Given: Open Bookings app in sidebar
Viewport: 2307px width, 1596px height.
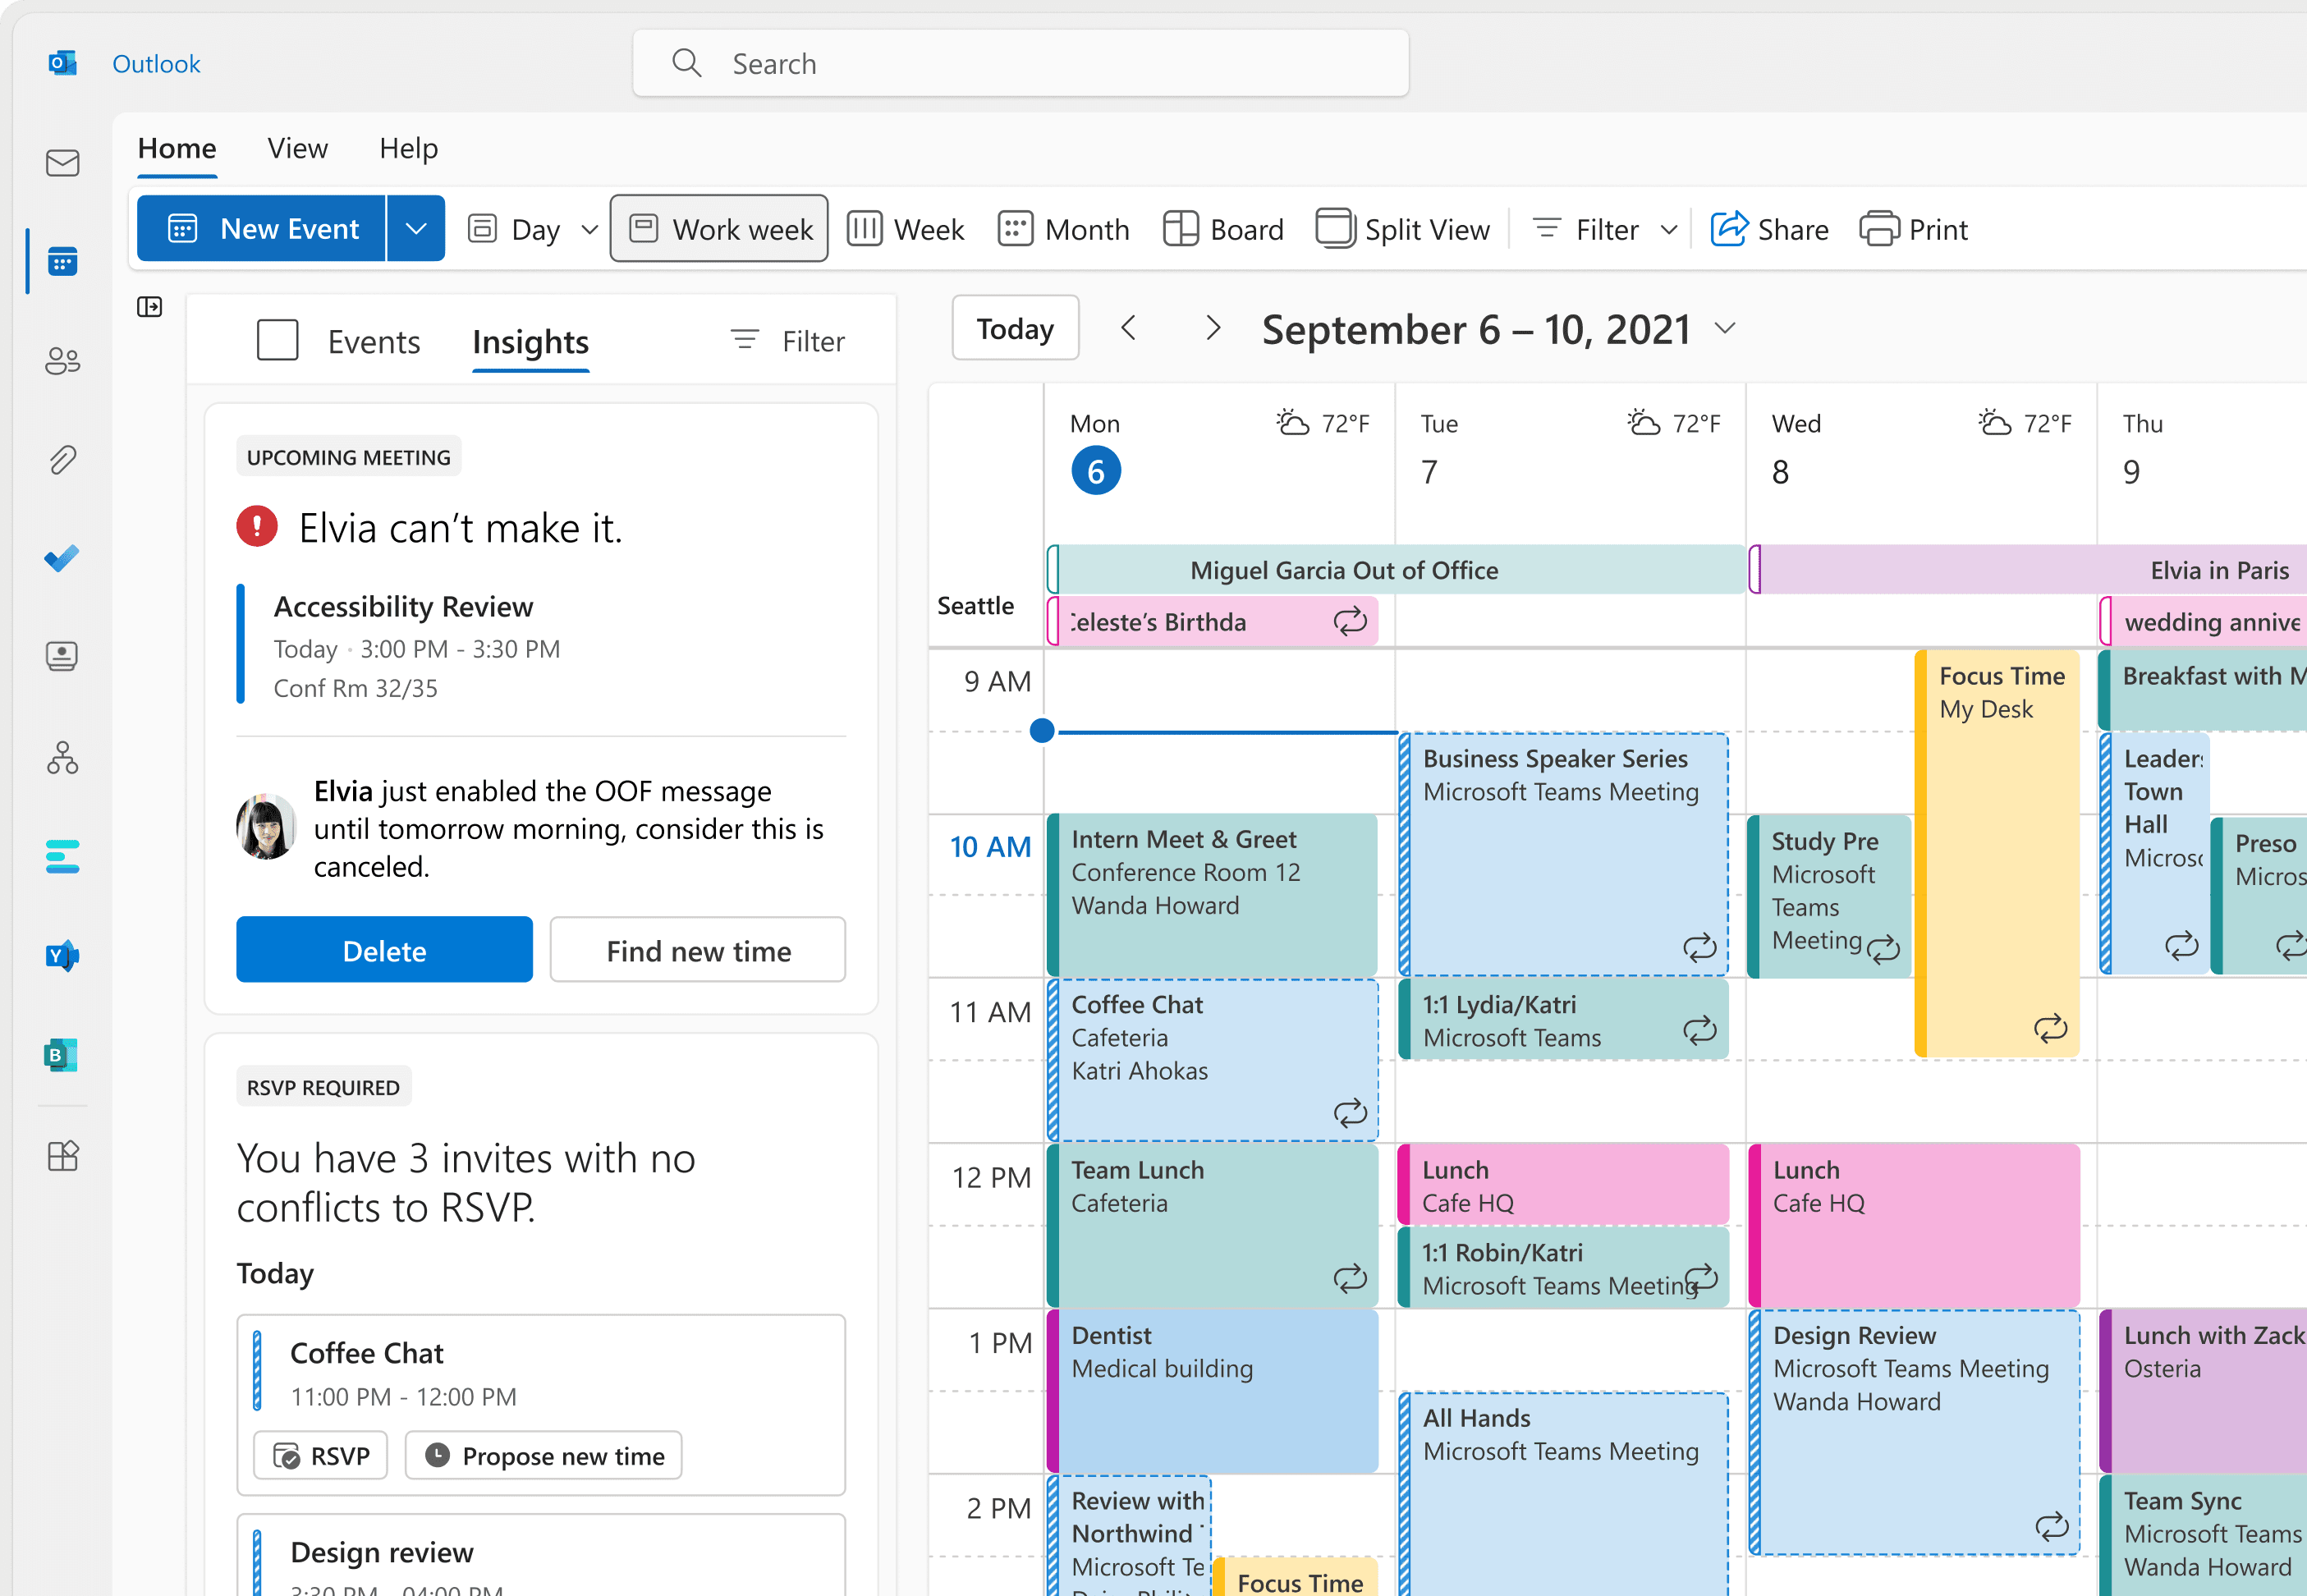Looking at the screenshot, I should click(x=62, y=1055).
